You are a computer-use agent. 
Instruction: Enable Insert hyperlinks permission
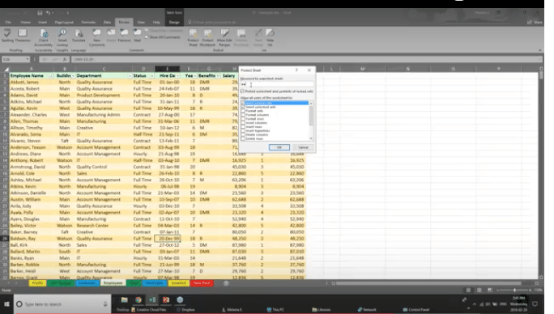(x=243, y=130)
